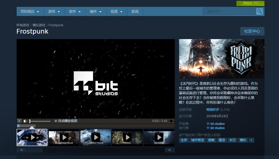Click the release date 2018年4月24日
Image resolution: width=279 pixels, height=159 pixels.
(x=217, y=116)
